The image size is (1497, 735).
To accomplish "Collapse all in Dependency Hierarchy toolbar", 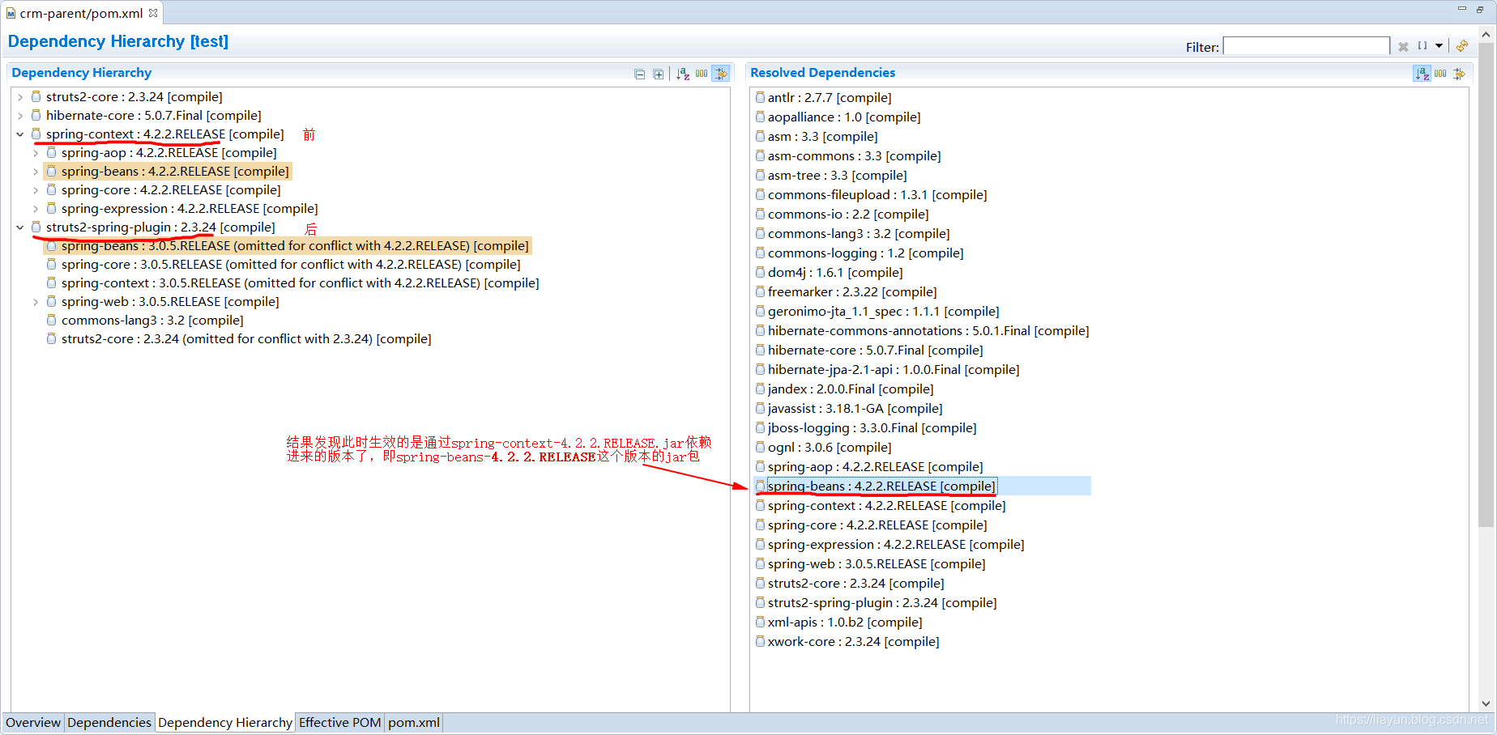I will [639, 74].
